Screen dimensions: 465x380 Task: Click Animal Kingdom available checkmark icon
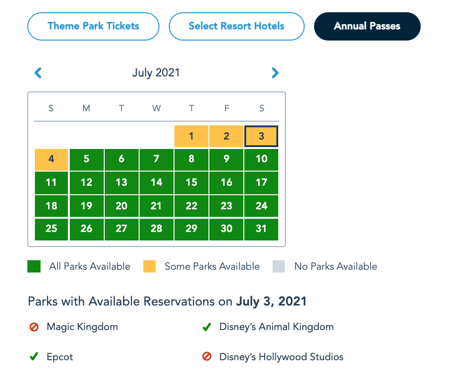207,327
